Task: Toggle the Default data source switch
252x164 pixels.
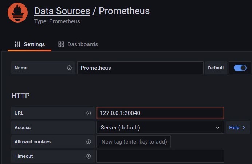Action: pos(240,68)
